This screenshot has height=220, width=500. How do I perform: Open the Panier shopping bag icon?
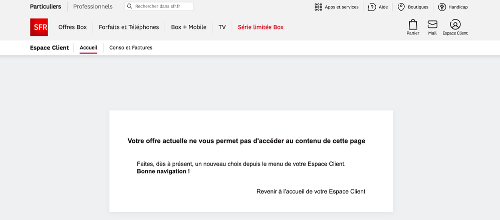(x=413, y=25)
